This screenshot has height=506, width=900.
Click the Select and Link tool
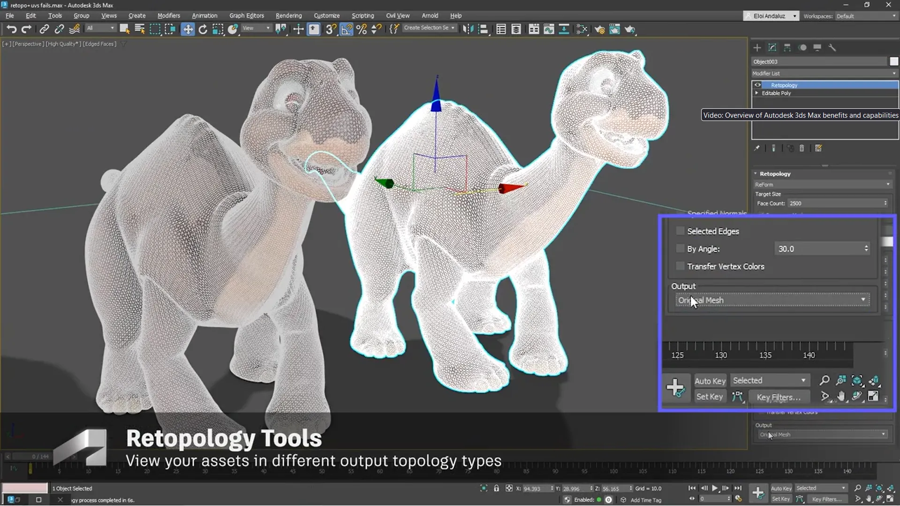(x=44, y=29)
